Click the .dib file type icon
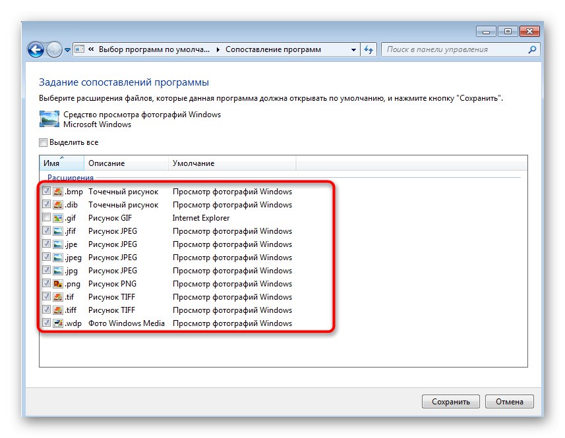 (x=57, y=204)
